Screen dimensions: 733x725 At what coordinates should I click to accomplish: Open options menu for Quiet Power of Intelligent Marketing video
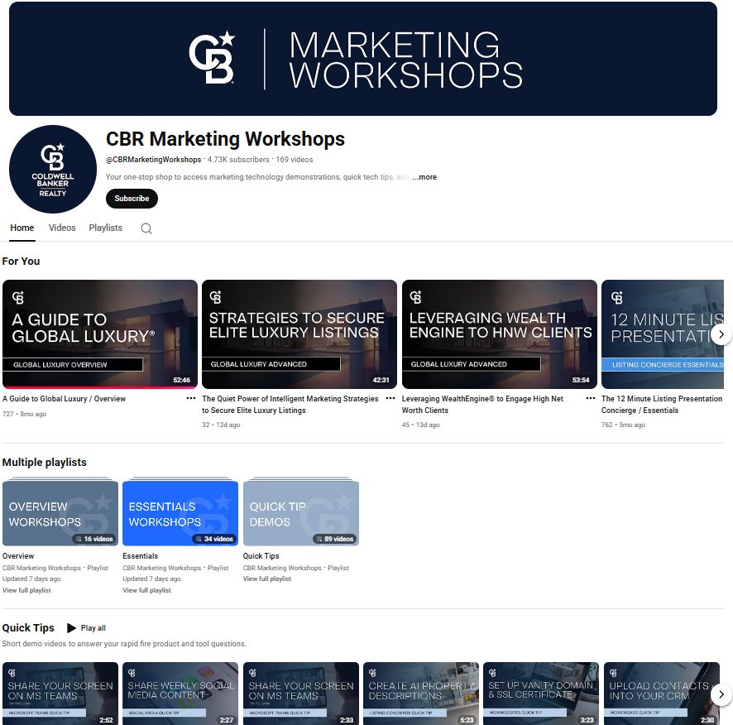click(390, 398)
